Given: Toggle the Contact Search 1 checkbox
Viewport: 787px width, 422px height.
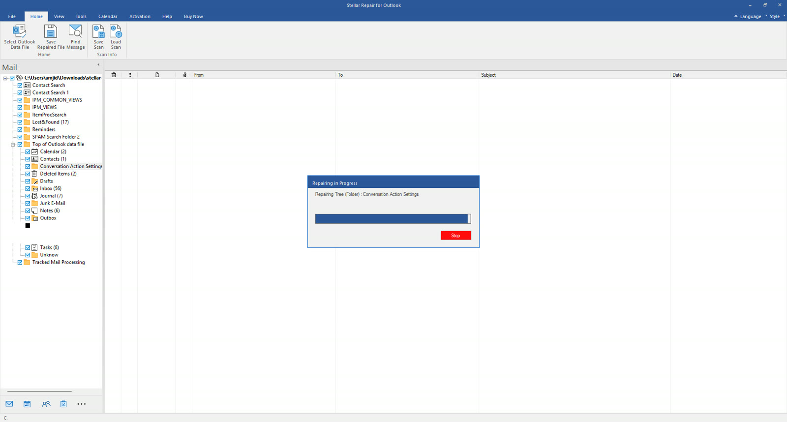Looking at the screenshot, I should tap(20, 92).
